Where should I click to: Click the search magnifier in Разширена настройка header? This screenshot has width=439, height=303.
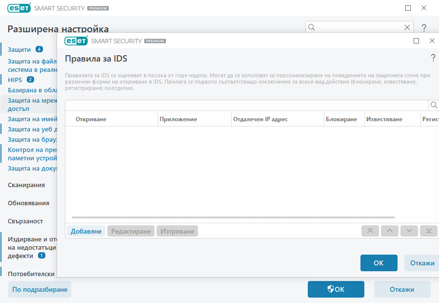pyautogui.click(x=311, y=27)
